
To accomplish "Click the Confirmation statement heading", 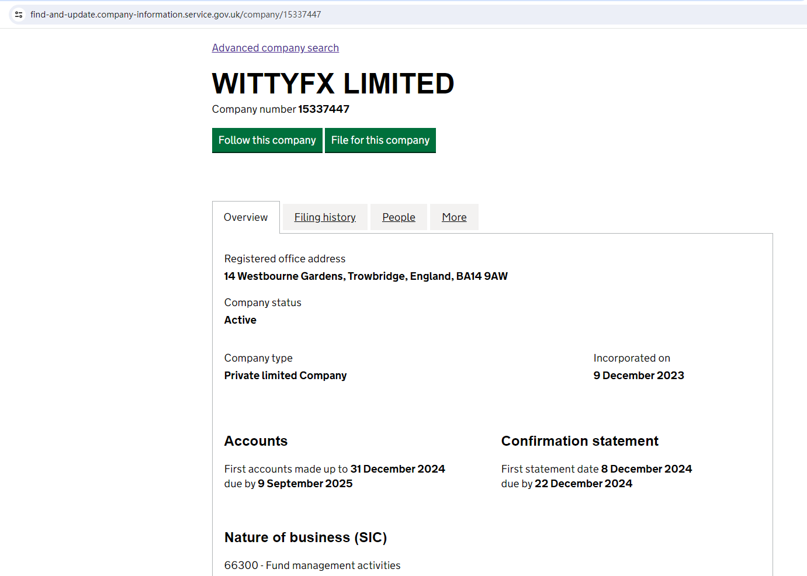I will point(580,441).
